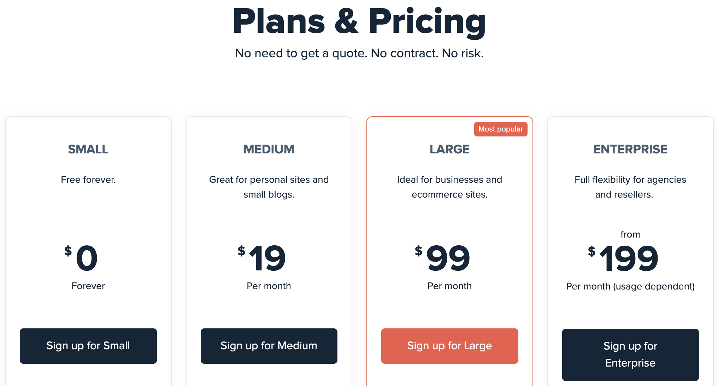The image size is (718, 386).
Task: Click the Free forever description text
Action: tap(88, 180)
